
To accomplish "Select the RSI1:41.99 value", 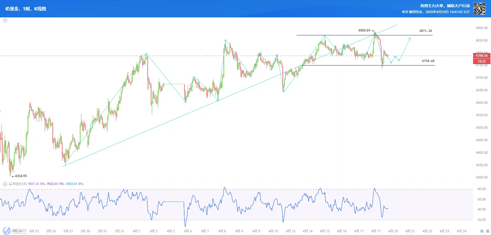I will click(37, 184).
